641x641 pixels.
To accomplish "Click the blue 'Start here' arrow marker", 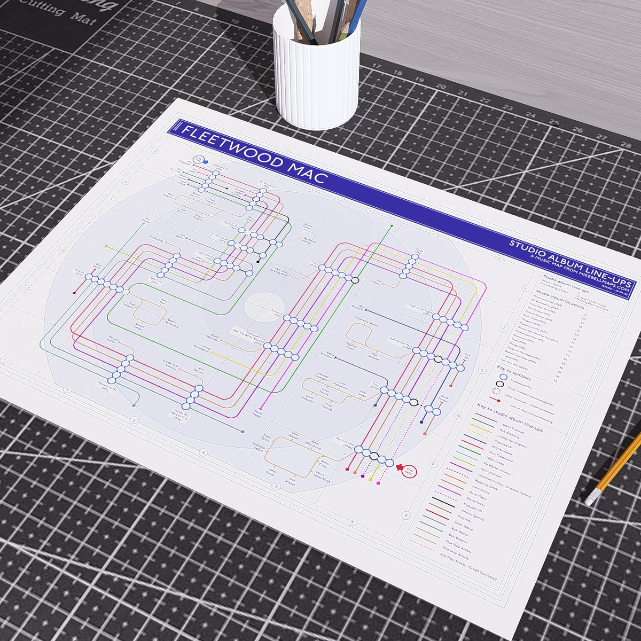I will [x=200, y=160].
